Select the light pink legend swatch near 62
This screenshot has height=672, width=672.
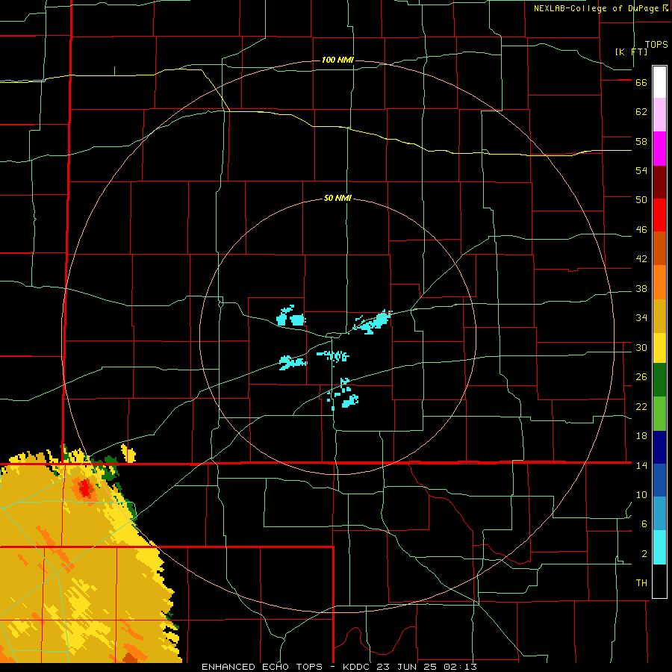pyautogui.click(x=659, y=114)
